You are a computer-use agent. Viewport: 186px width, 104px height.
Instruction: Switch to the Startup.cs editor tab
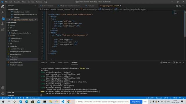point(91,6)
